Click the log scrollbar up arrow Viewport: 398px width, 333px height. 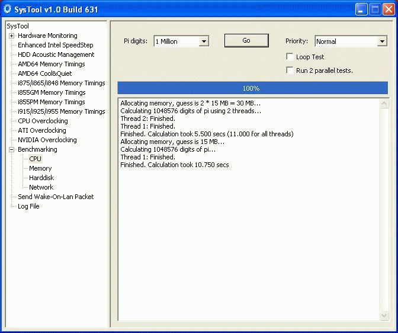click(384, 103)
